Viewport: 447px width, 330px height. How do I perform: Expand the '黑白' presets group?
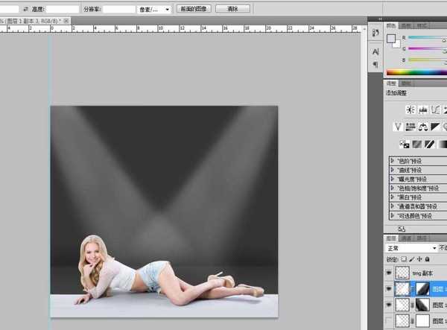click(x=393, y=197)
